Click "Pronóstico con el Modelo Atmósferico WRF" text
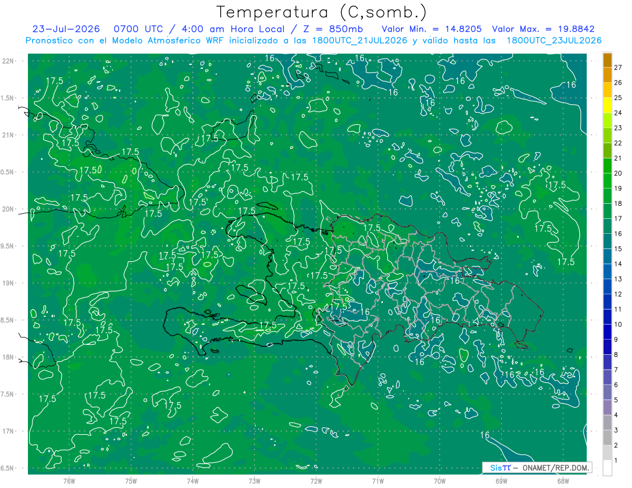 point(125,41)
